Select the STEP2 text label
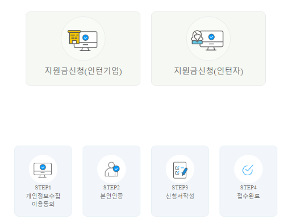Screen dimensions: 284x224 coord(111,188)
